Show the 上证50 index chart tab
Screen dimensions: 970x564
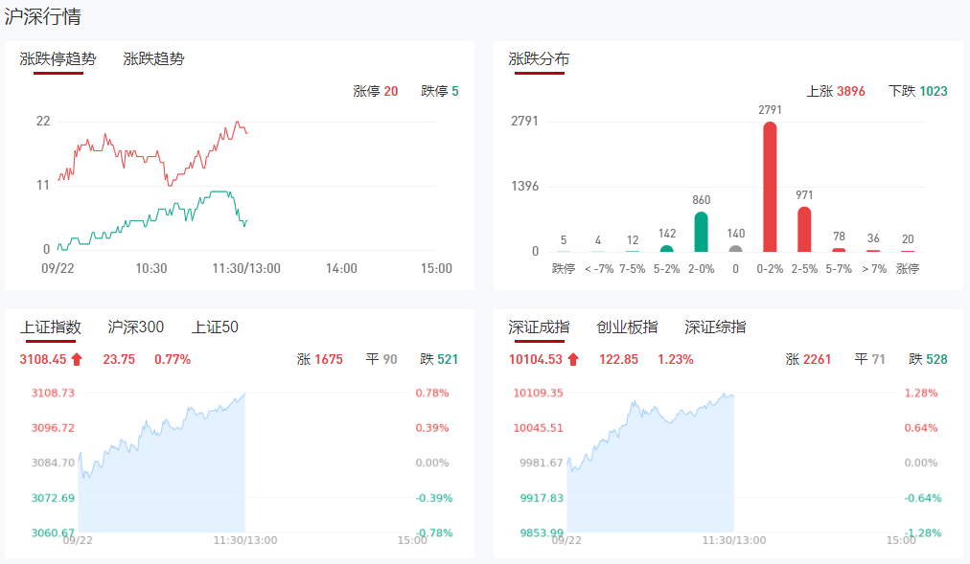coord(215,327)
